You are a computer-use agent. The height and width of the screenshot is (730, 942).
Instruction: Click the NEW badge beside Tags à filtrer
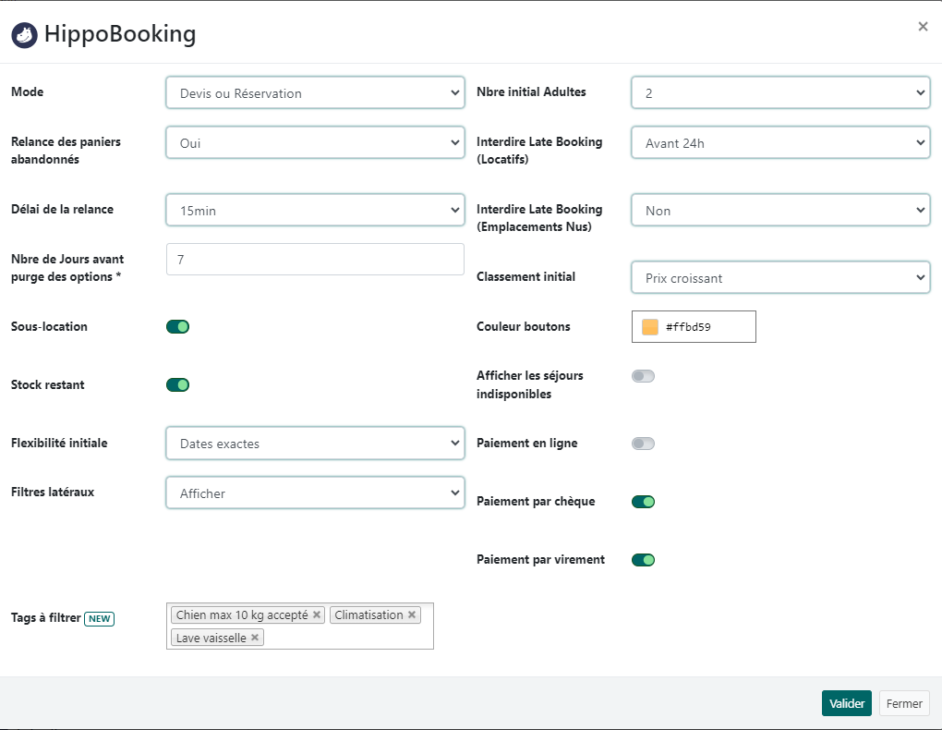[x=99, y=618]
